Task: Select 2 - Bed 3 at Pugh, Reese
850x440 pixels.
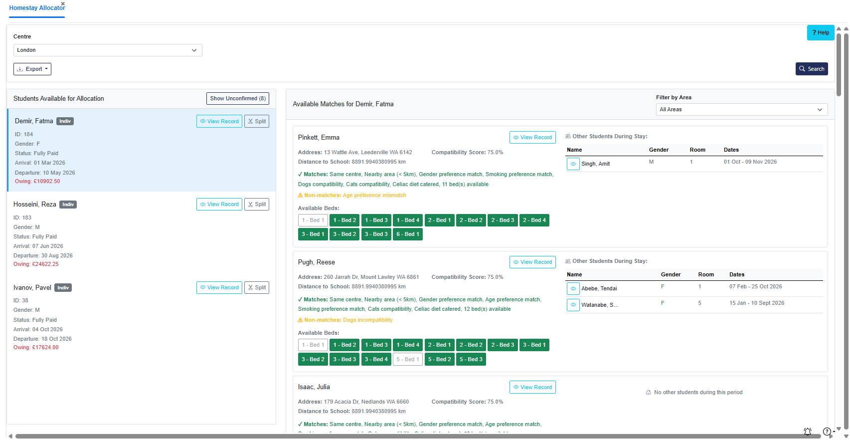Action: (x=503, y=345)
